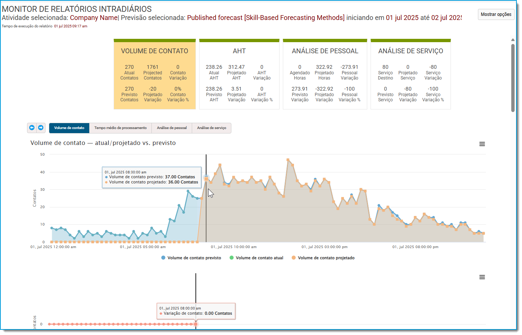Image resolution: width=522 pixels, height=335 pixels.
Task: Click the '50' label on the Contatos axis
Action: (43, 155)
